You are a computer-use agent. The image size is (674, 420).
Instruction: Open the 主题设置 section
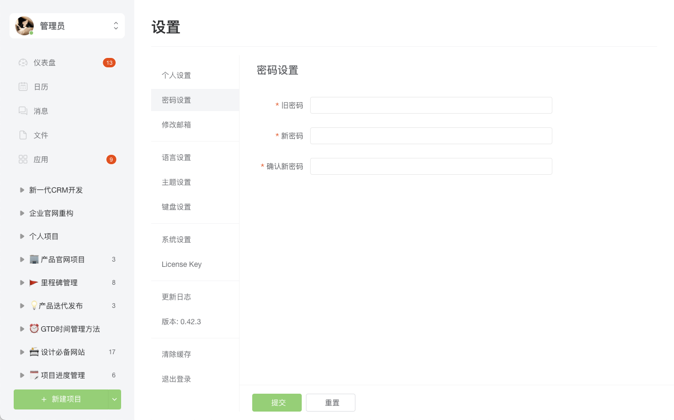[x=195, y=182]
